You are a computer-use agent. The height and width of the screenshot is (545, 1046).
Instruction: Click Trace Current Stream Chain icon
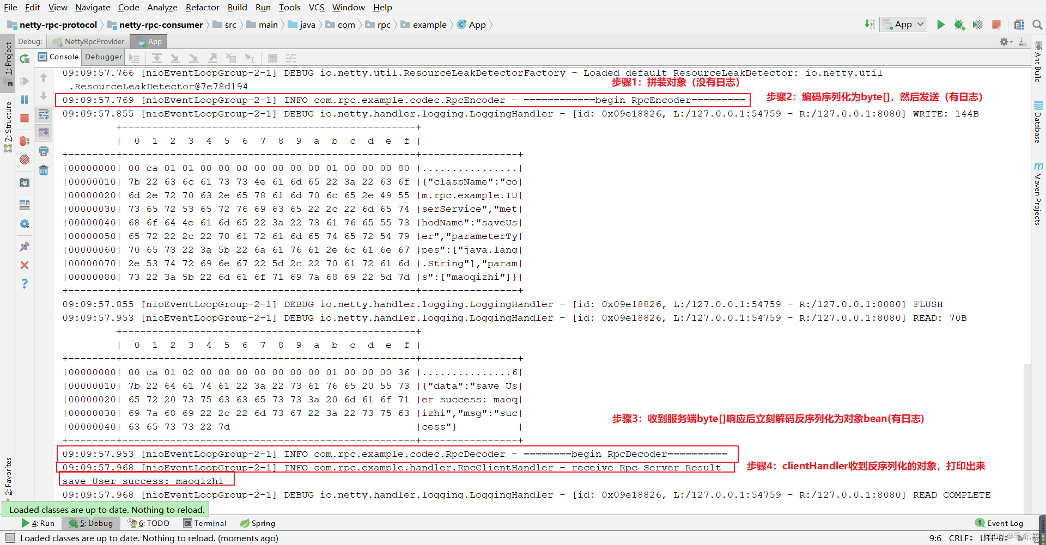click(291, 58)
